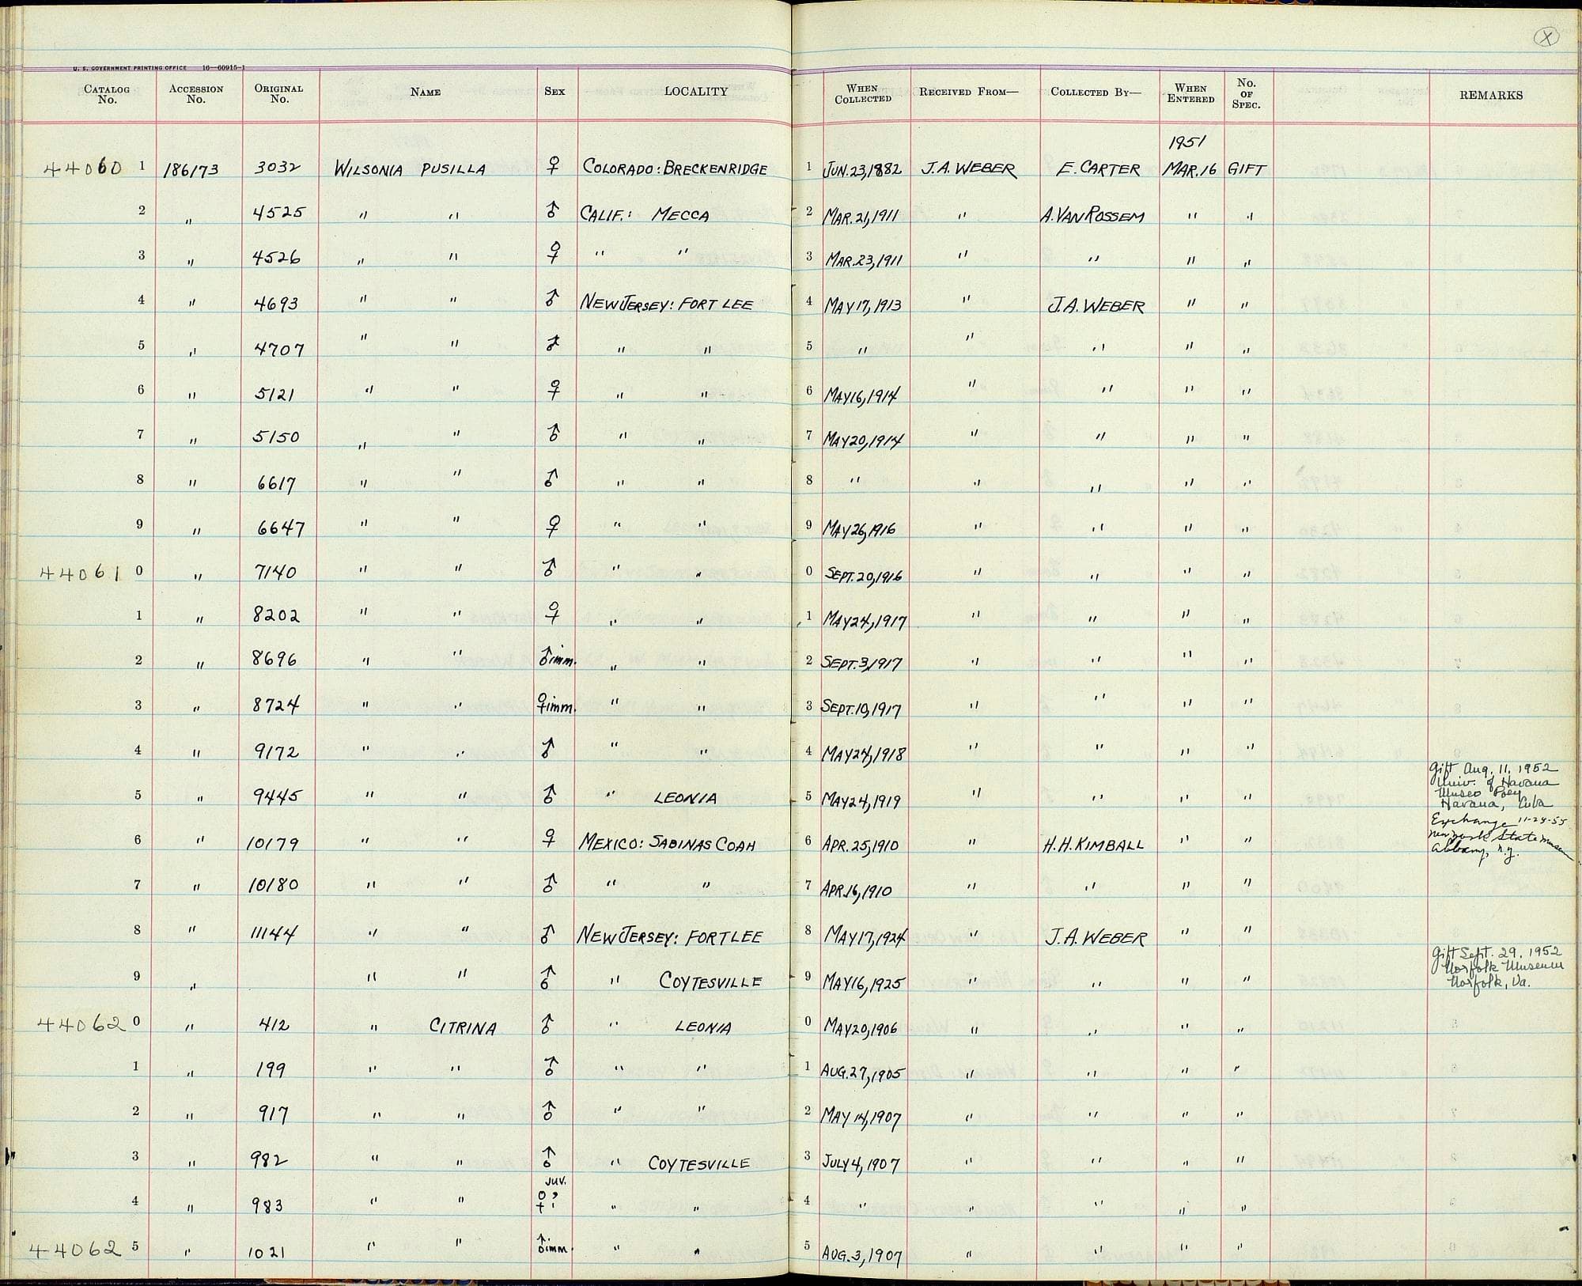Viewport: 1582px width, 1286px height.
Task: Click original number 4525
Action: (x=278, y=213)
